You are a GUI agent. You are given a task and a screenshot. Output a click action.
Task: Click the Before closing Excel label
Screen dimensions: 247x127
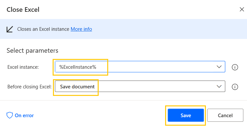(30, 87)
